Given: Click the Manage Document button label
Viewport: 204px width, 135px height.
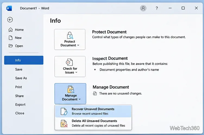Looking at the screenshot, I should coord(71,97).
